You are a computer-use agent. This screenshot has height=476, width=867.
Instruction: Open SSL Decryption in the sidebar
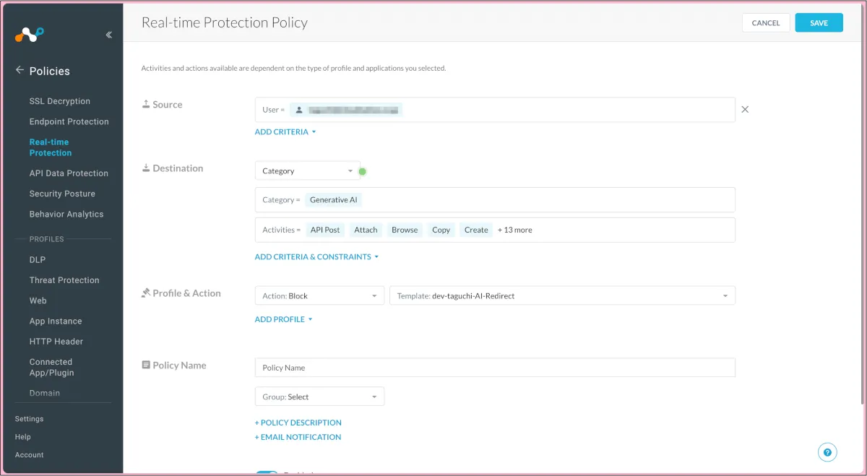pyautogui.click(x=60, y=101)
